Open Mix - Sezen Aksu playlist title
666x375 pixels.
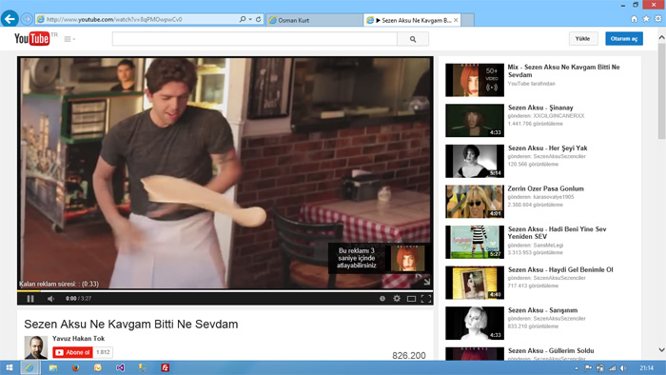coord(563,70)
